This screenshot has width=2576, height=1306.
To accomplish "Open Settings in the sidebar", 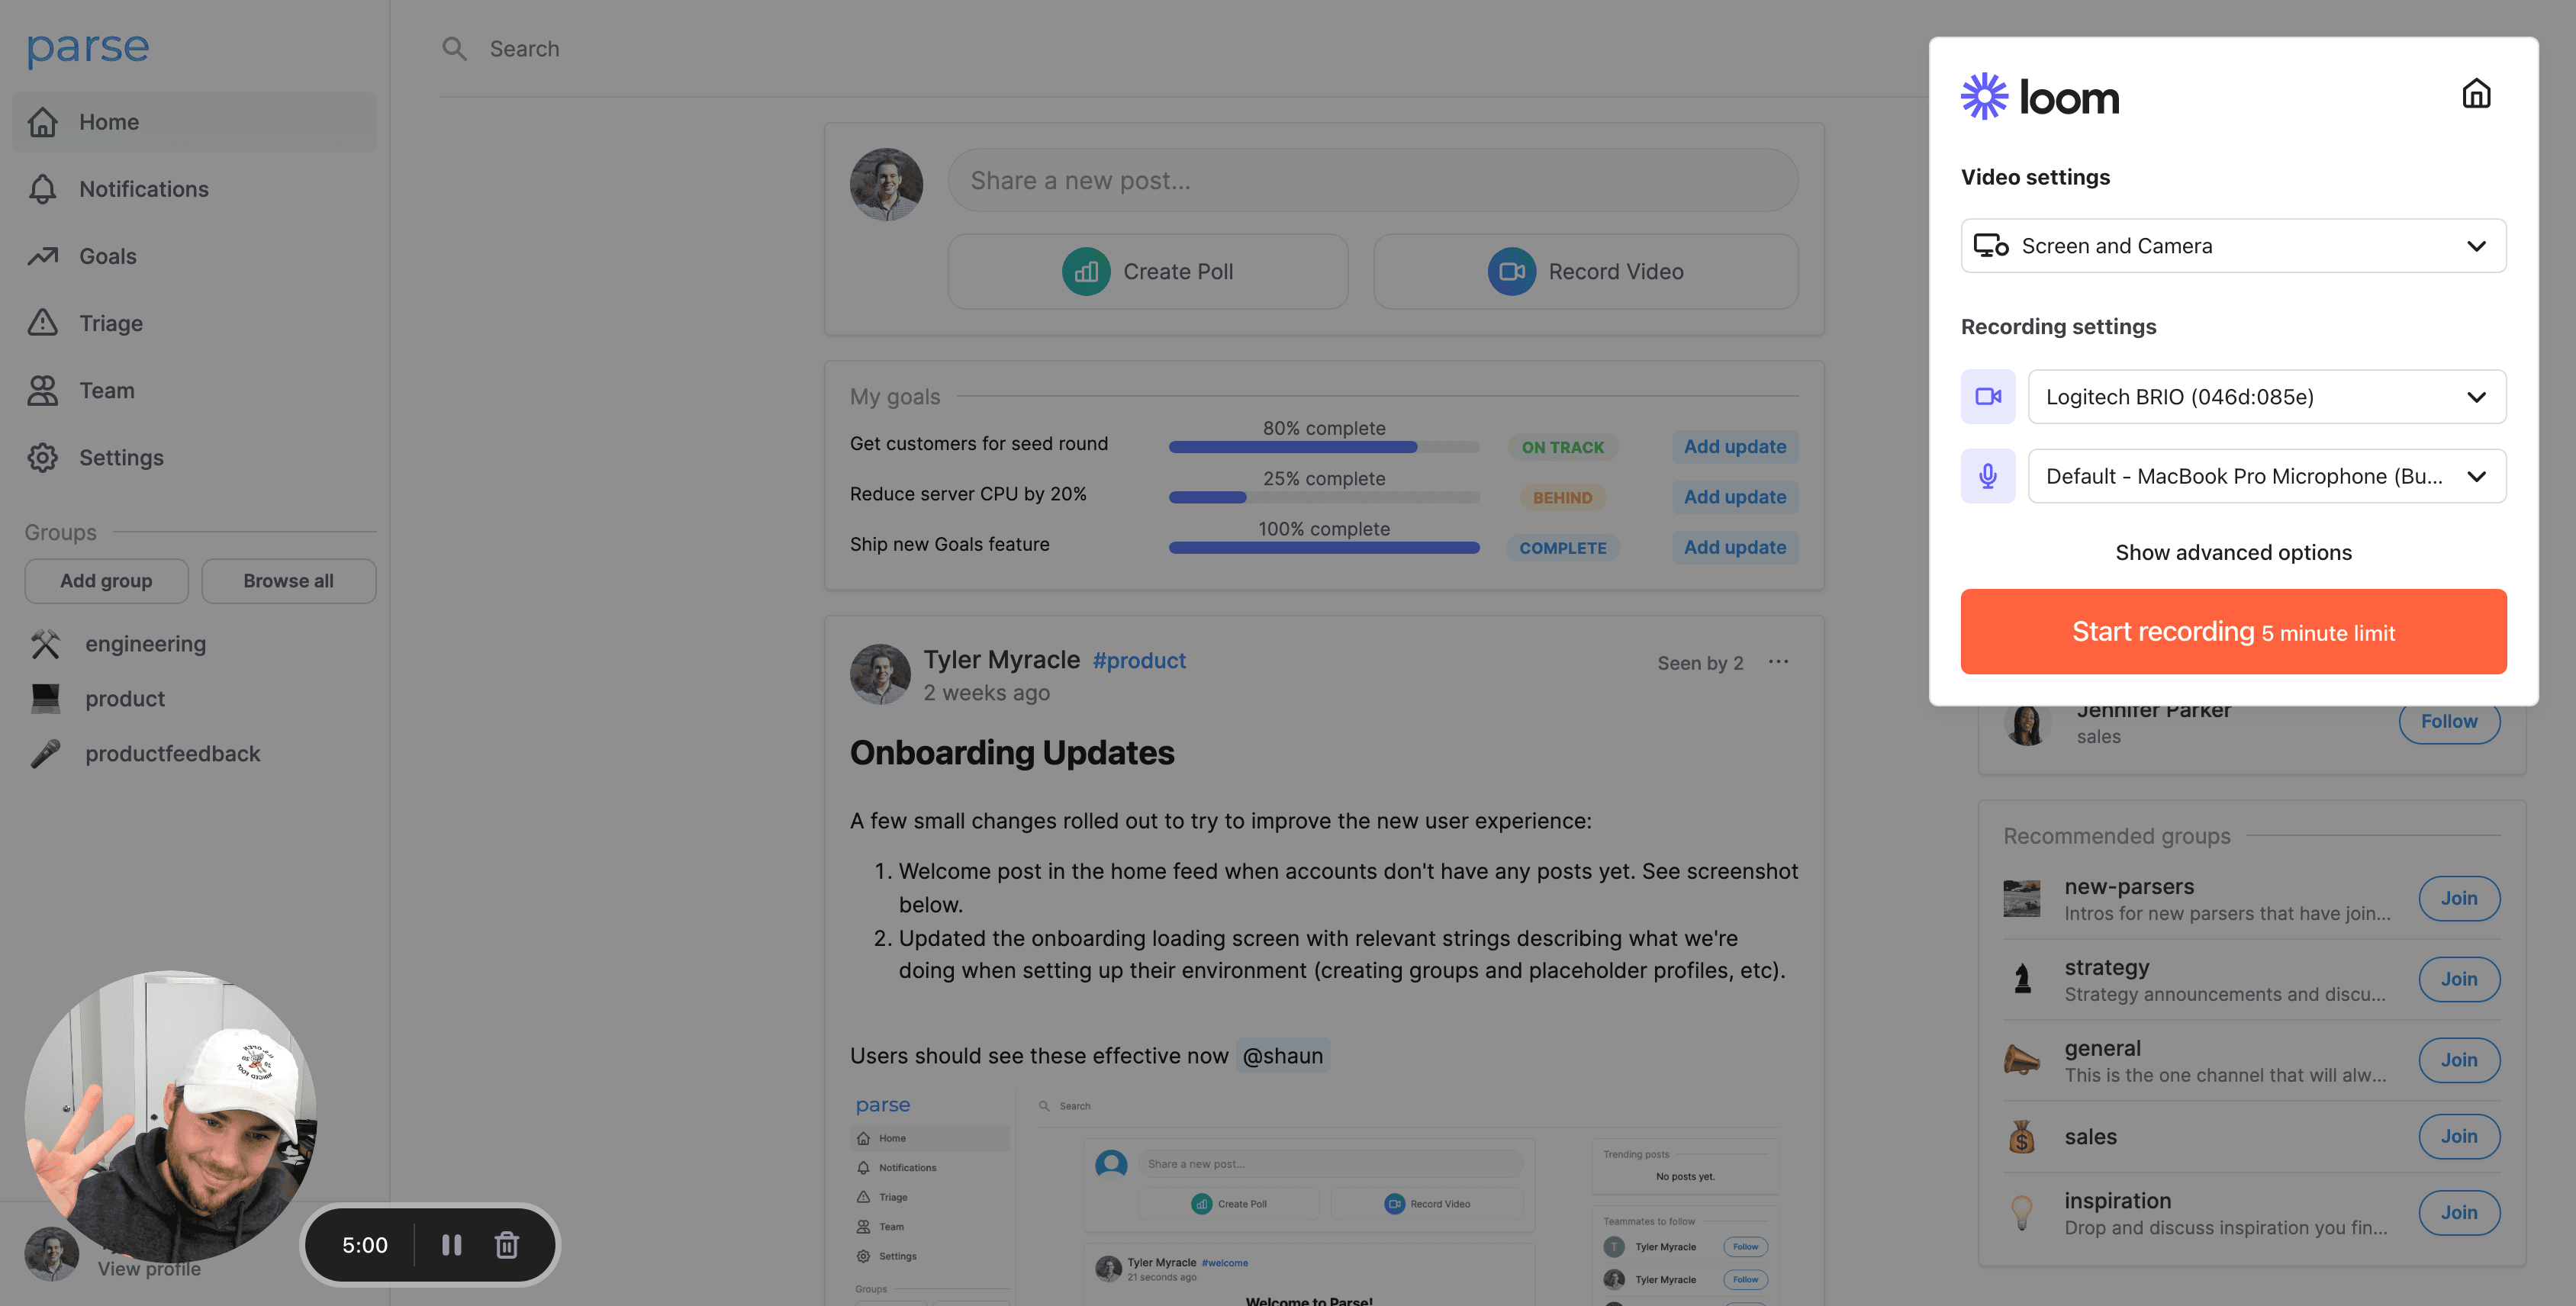I will pyautogui.click(x=194, y=457).
